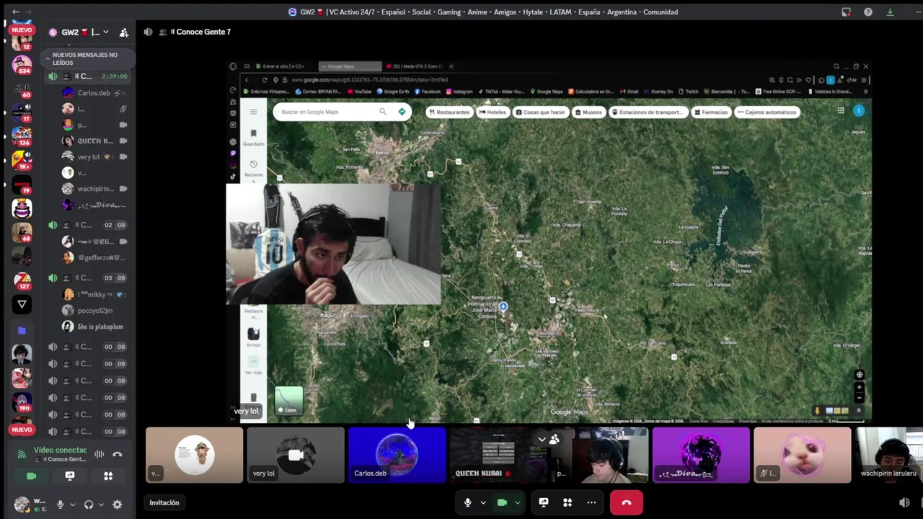
Task: Toggle member list icon above participant tiles
Action: point(554,439)
